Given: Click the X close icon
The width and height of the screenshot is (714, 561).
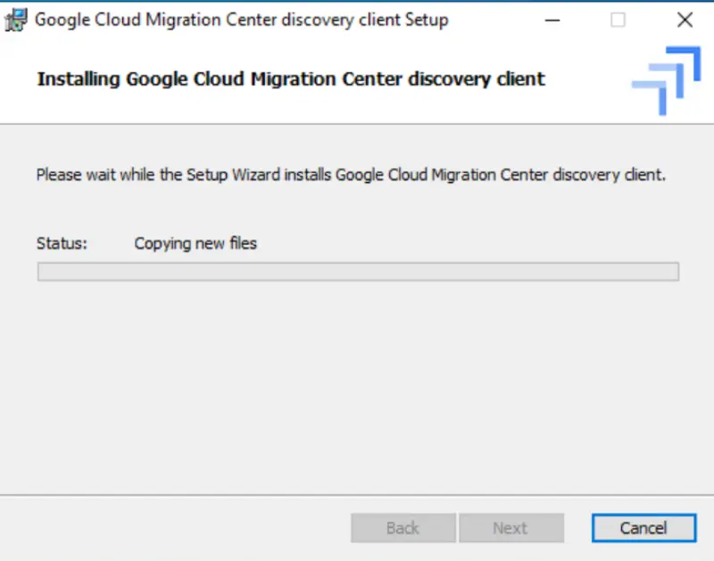Looking at the screenshot, I should (685, 20).
